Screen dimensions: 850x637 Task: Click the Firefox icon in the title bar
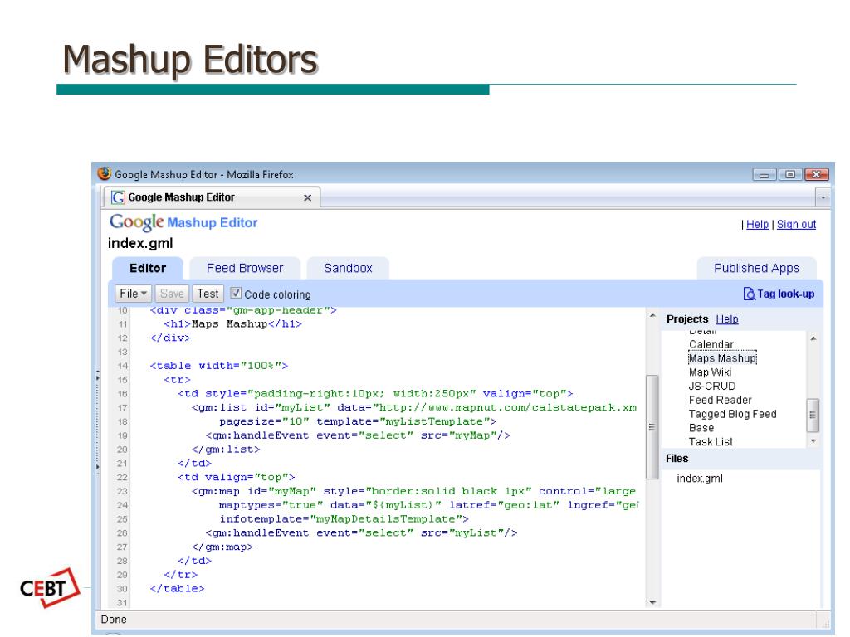coord(104,173)
